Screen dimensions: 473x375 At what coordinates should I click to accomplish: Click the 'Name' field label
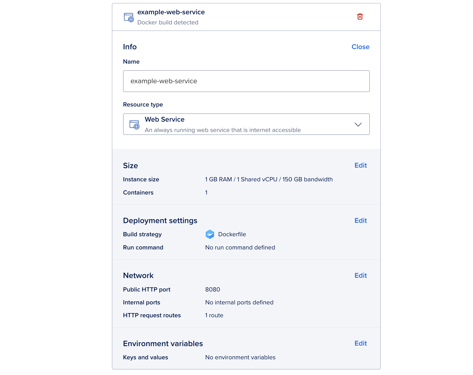click(131, 62)
